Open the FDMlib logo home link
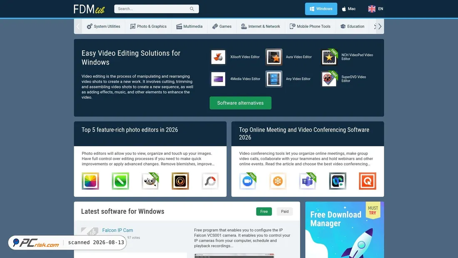Screen dimensions: 458x258 (x=89, y=9)
